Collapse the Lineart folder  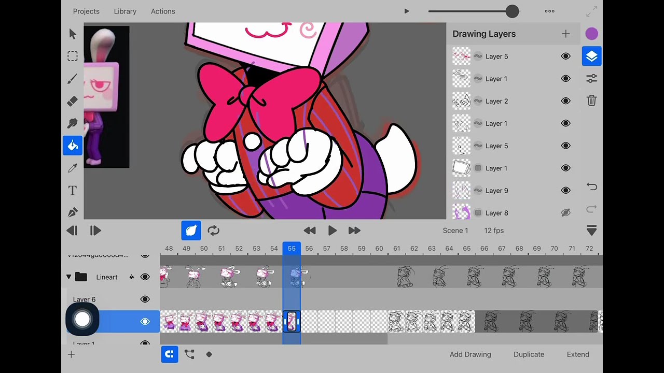pyautogui.click(x=68, y=277)
